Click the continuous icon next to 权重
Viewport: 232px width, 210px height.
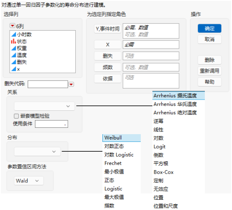pyautogui.click(x=14, y=48)
